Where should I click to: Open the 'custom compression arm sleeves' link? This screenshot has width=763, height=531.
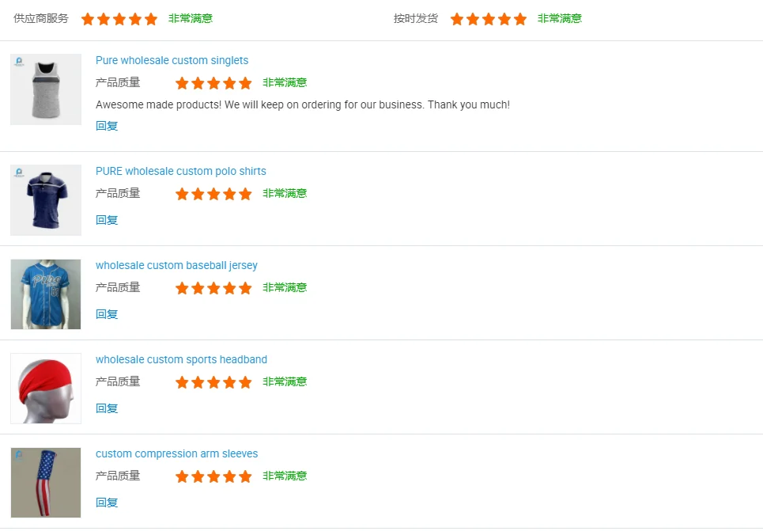point(176,453)
